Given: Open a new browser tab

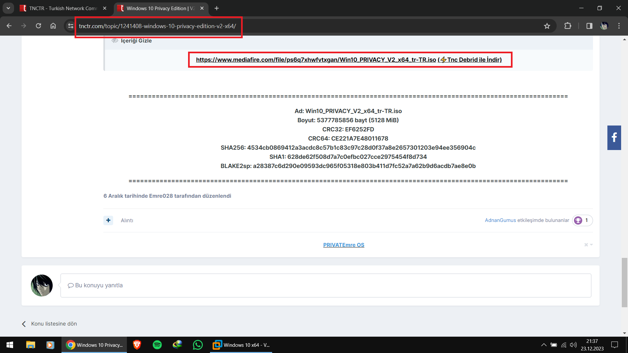Looking at the screenshot, I should [217, 8].
